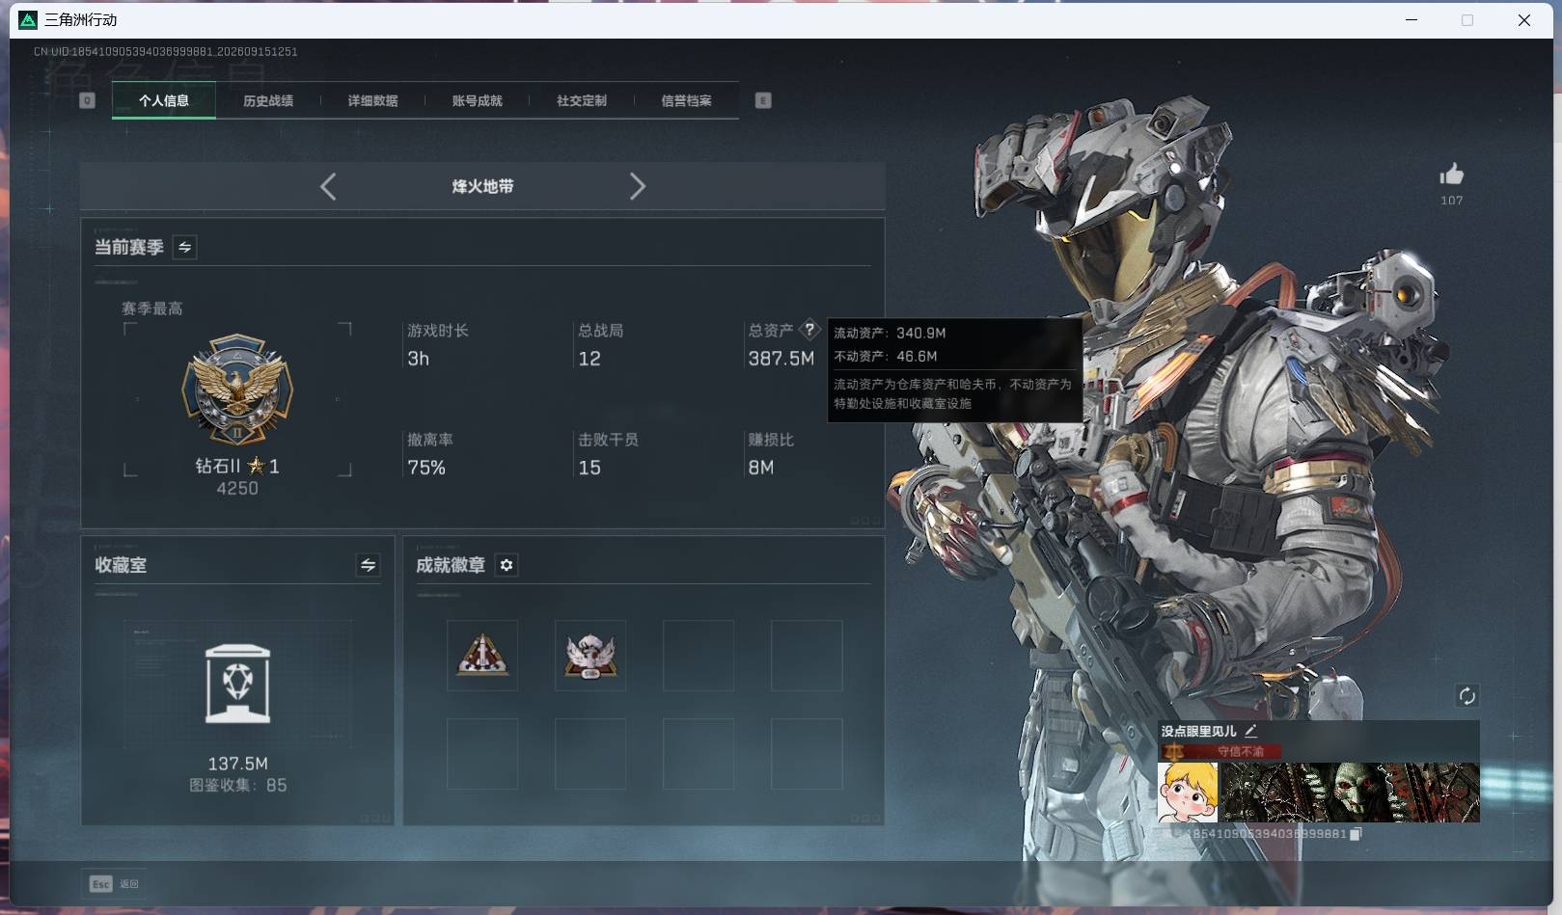Click the E key hint after tabs
This screenshot has width=1562, height=915.
763,100
